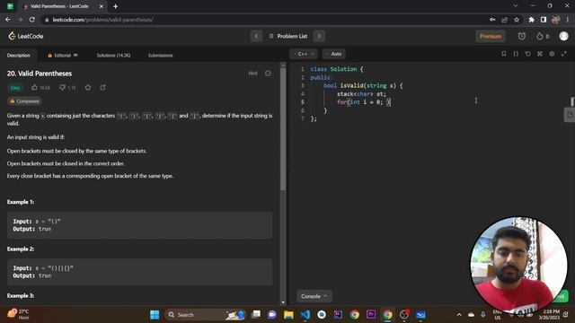Toggle fullscreen editor icon

tap(564, 54)
